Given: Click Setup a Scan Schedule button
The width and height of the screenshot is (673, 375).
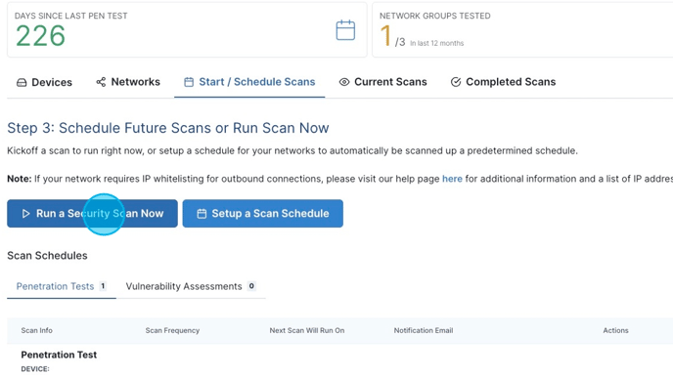Looking at the screenshot, I should (263, 214).
